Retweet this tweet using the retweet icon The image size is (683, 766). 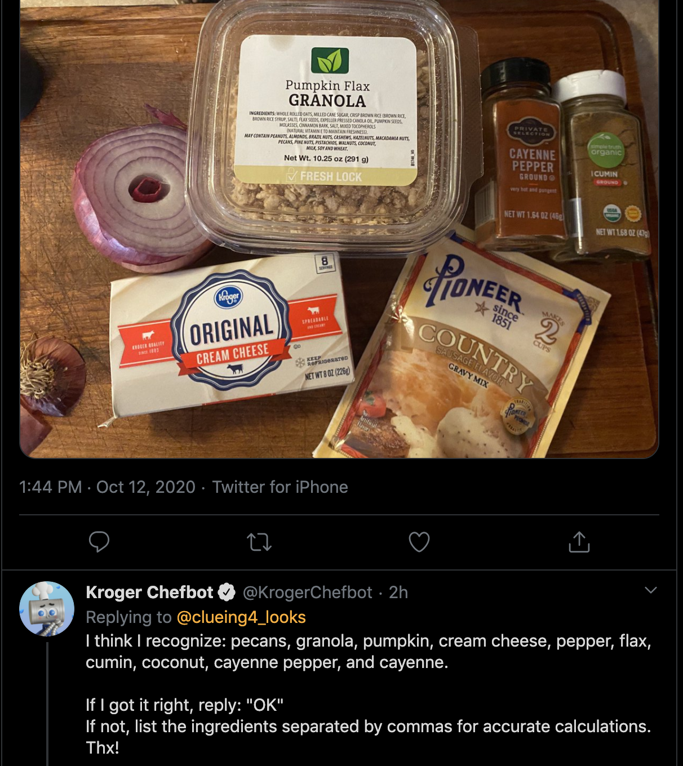(x=259, y=543)
